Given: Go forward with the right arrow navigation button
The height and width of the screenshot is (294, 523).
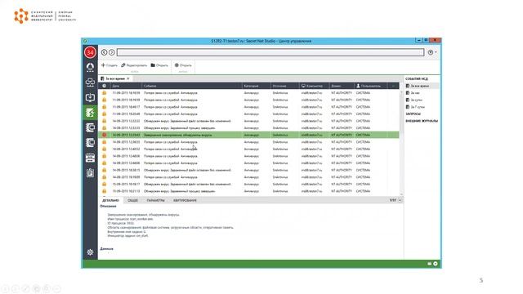Looking at the screenshot, I should point(112,52).
